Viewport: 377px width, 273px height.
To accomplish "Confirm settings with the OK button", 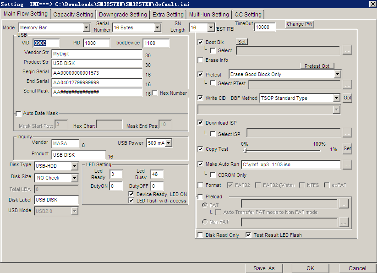I will [311, 268].
